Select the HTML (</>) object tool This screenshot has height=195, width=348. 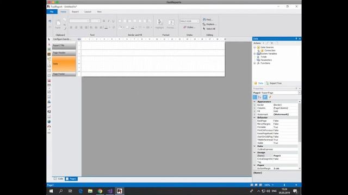coord(49,133)
